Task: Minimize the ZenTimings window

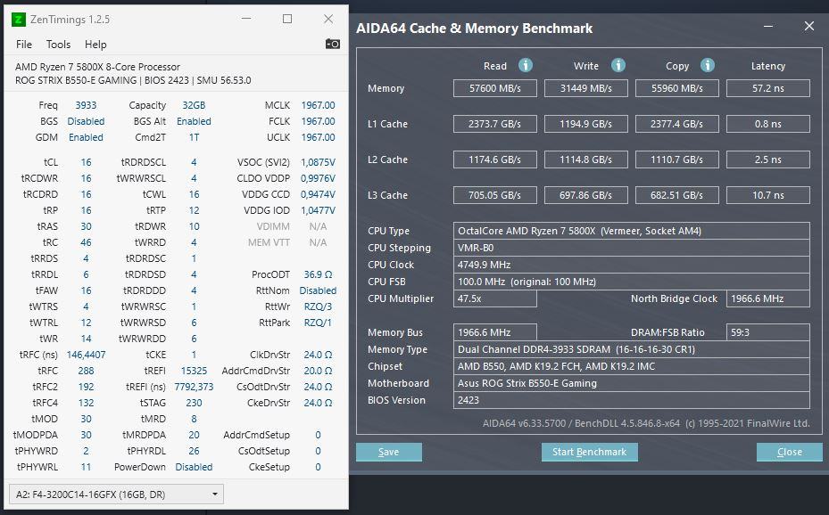Action: tap(246, 19)
